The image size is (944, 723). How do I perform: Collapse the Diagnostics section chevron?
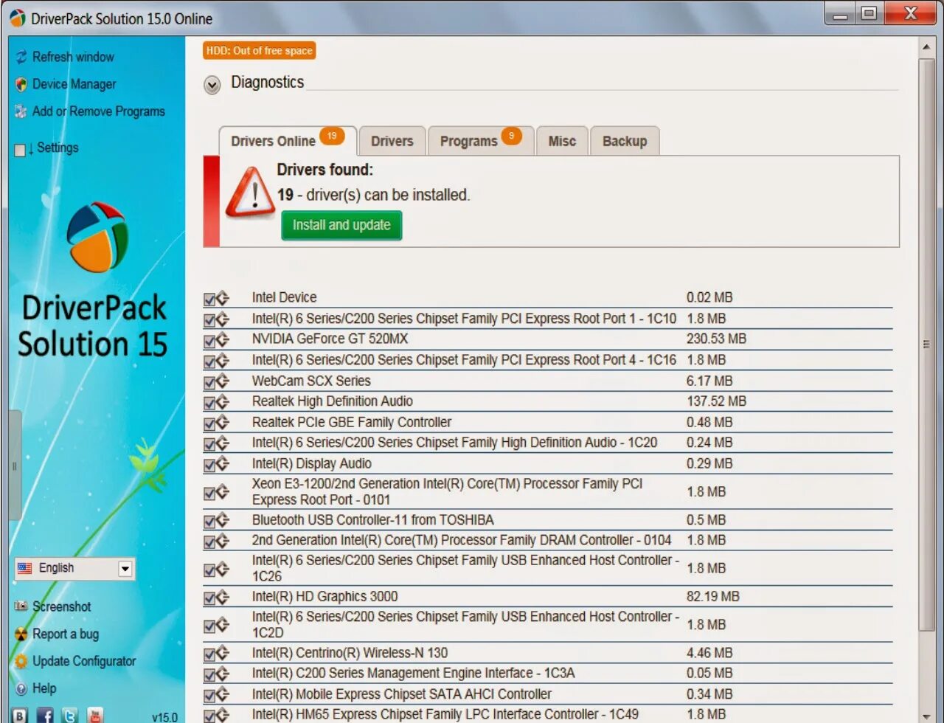click(x=212, y=85)
